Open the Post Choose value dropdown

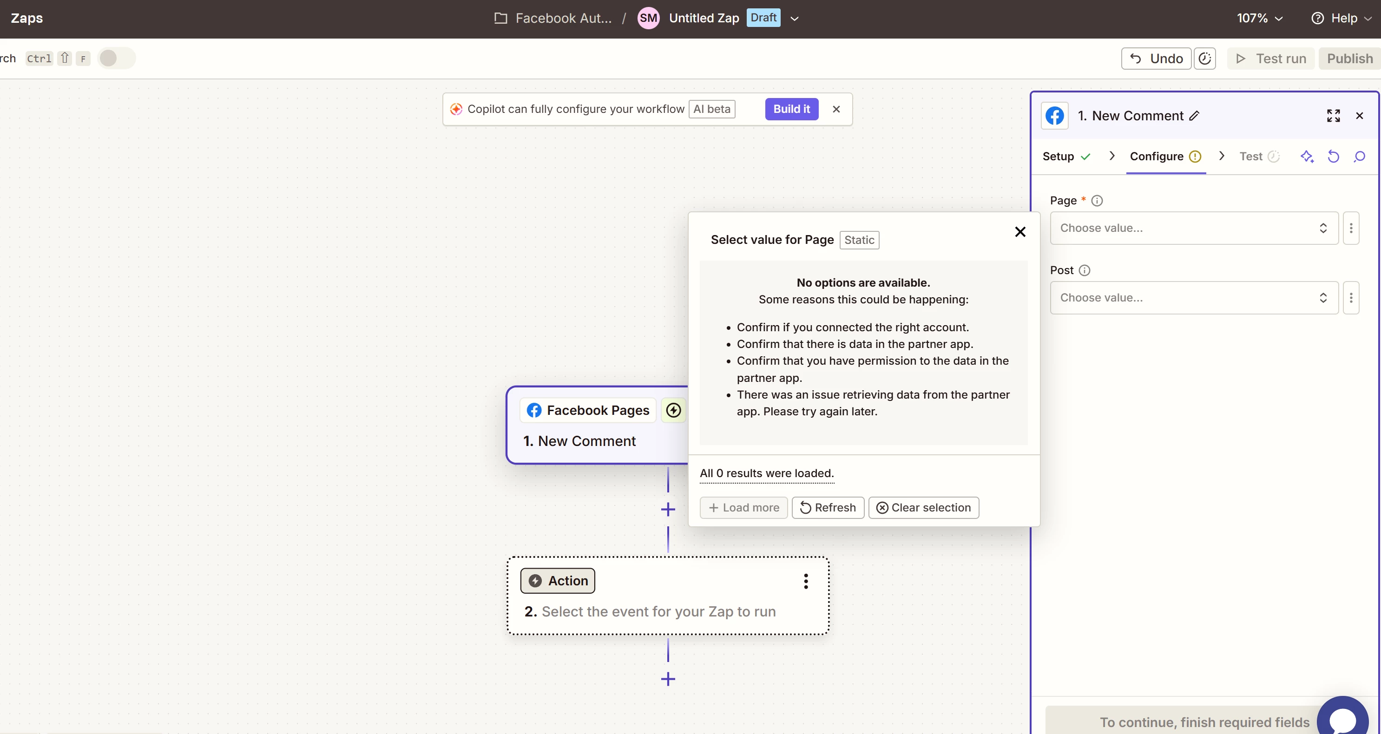(x=1193, y=298)
